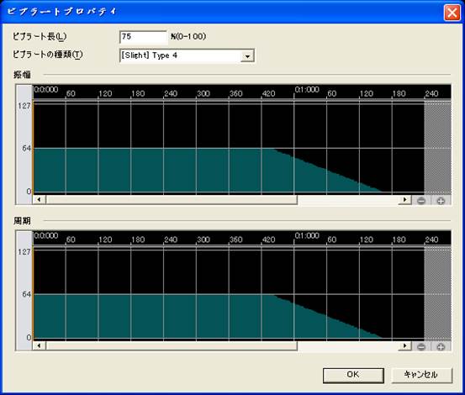
Task: Click the amplitude graph right scroll arrow
Action: 404,200
